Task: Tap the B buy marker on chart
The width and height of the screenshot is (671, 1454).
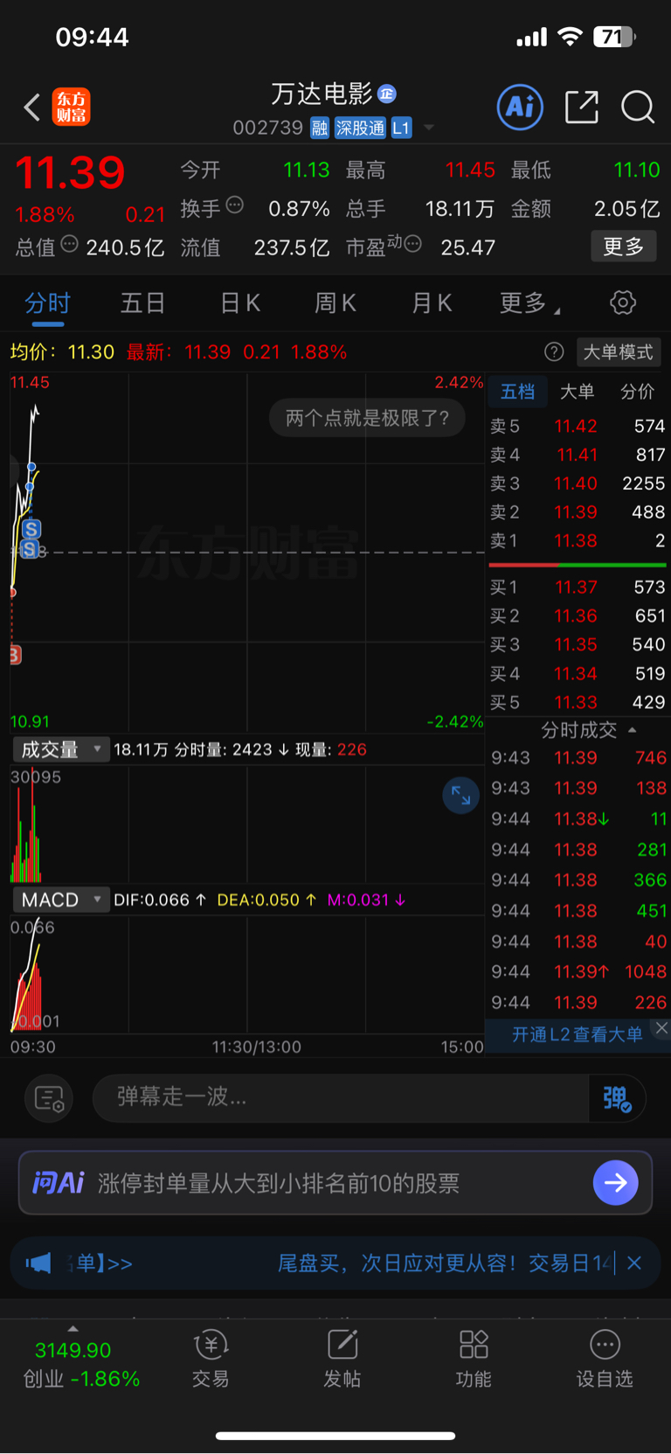Action: click(x=15, y=654)
